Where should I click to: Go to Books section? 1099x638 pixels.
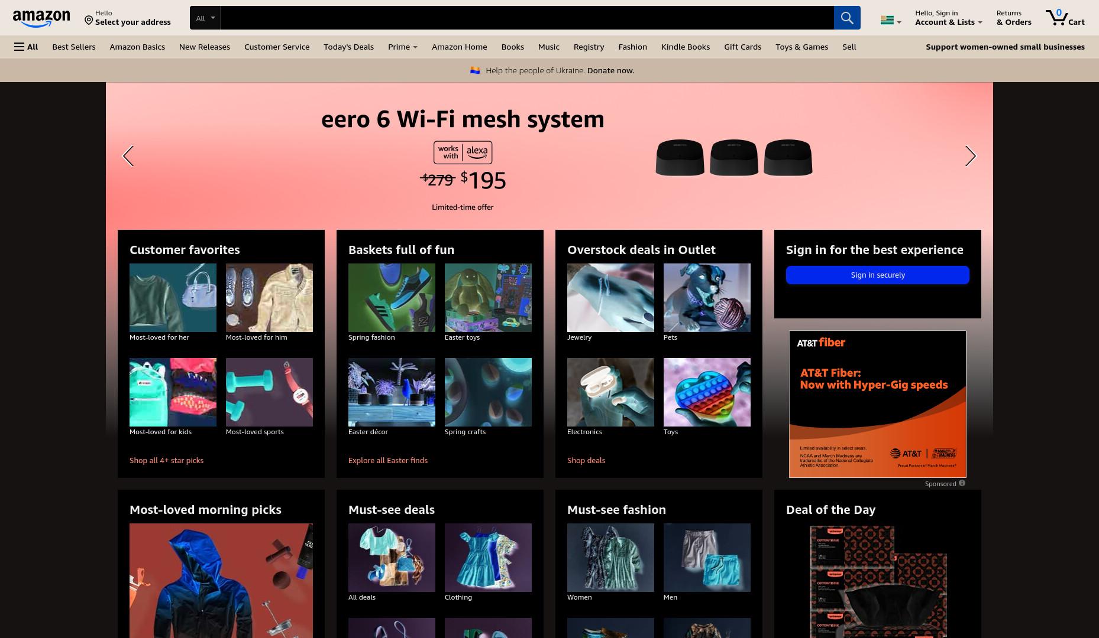pos(513,47)
